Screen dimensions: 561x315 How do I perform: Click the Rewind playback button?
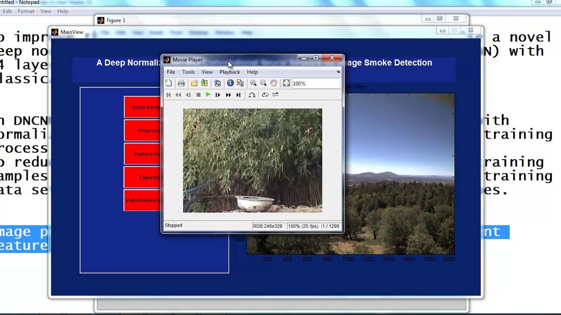[x=178, y=95]
